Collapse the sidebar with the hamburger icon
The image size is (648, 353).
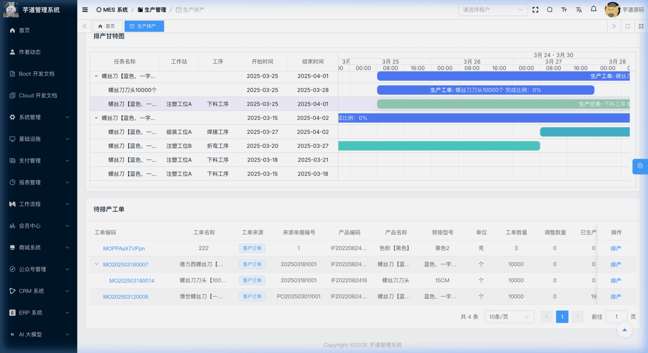[x=85, y=10]
